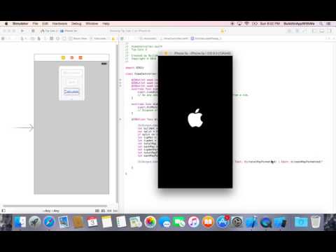The image size is (336, 252).
Task: Open Spotlight search in menu bar
Action: coord(321,24)
